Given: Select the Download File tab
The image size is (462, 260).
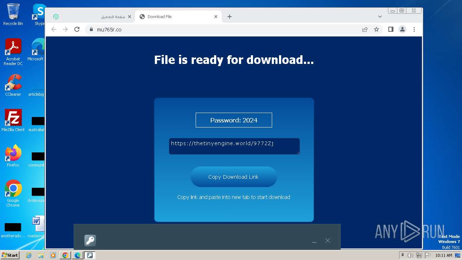Looking at the screenshot, I should coord(179,17).
